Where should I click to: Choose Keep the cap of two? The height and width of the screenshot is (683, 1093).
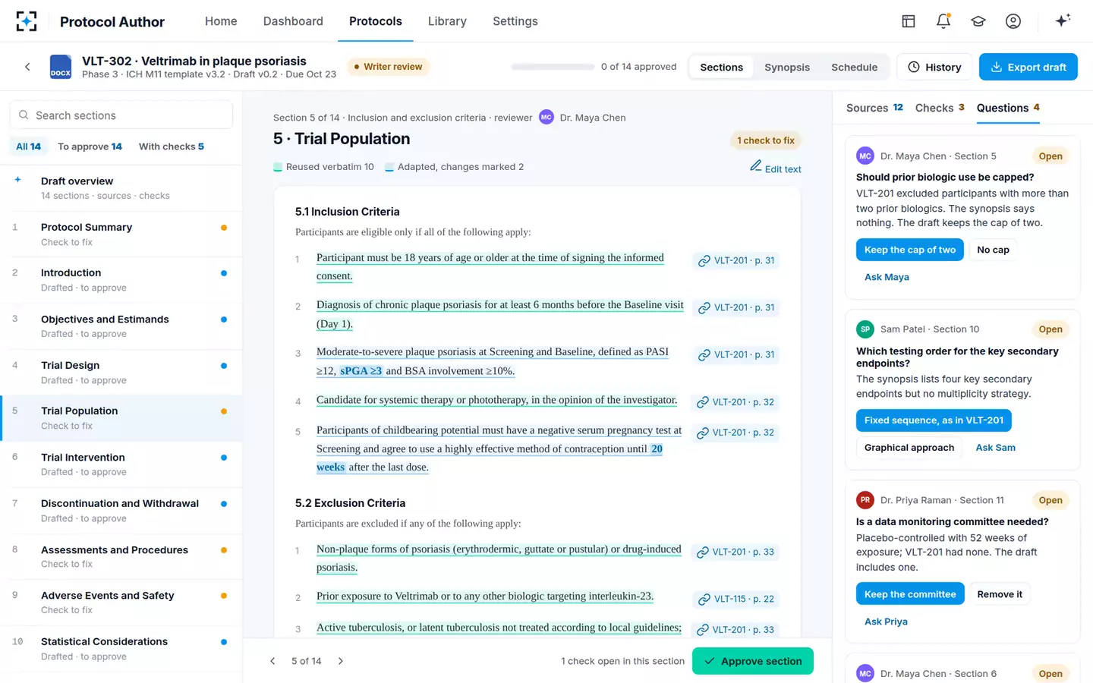909,250
